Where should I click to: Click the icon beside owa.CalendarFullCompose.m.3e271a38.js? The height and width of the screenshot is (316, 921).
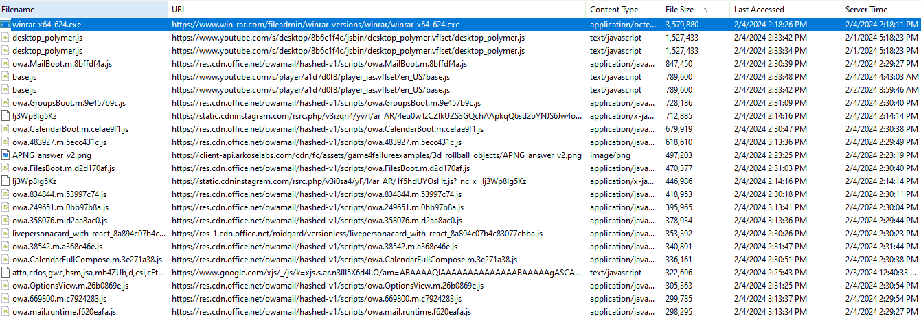(5, 259)
